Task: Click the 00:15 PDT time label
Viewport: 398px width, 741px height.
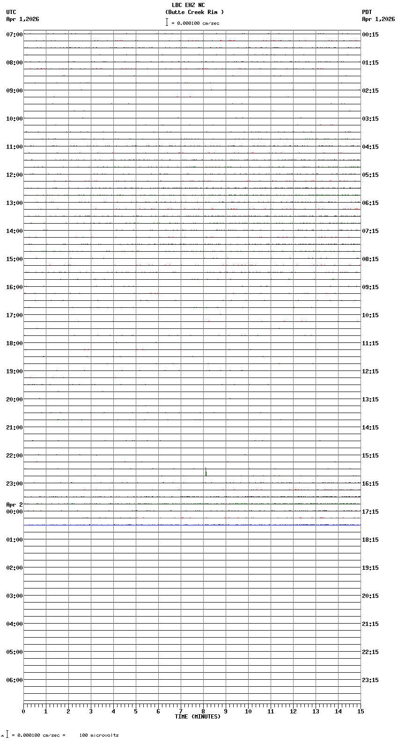Action: (370, 35)
